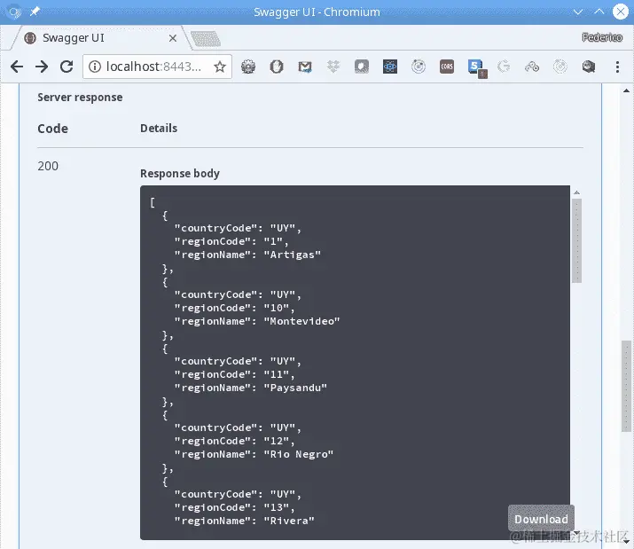634x549 pixels.
Task: Open the circular target extension icon
Action: 419,67
